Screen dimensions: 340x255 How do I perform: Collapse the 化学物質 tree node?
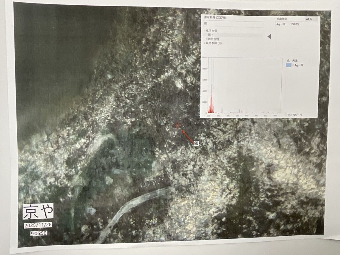click(x=205, y=31)
